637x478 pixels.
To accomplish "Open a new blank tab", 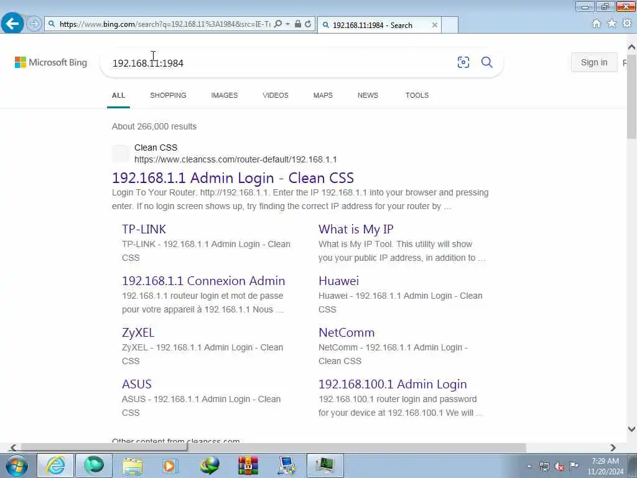I will (x=450, y=25).
